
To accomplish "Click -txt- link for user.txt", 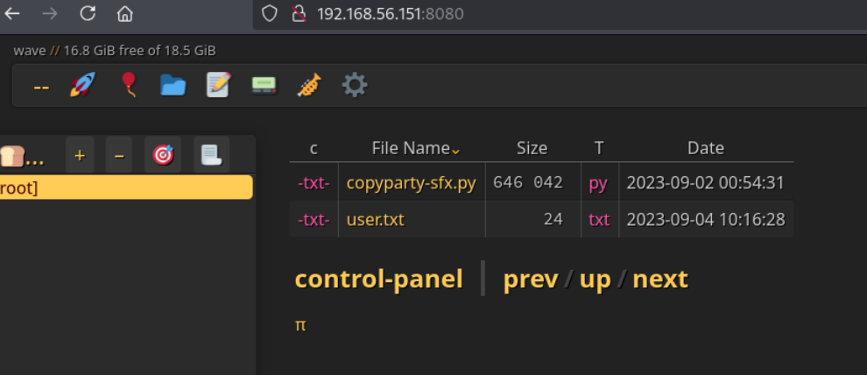I will [x=314, y=220].
